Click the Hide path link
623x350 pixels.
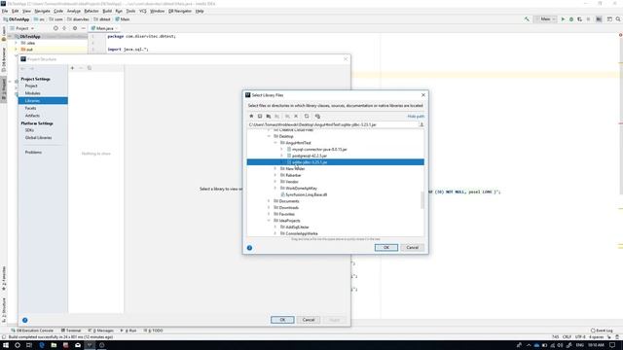tap(416, 117)
